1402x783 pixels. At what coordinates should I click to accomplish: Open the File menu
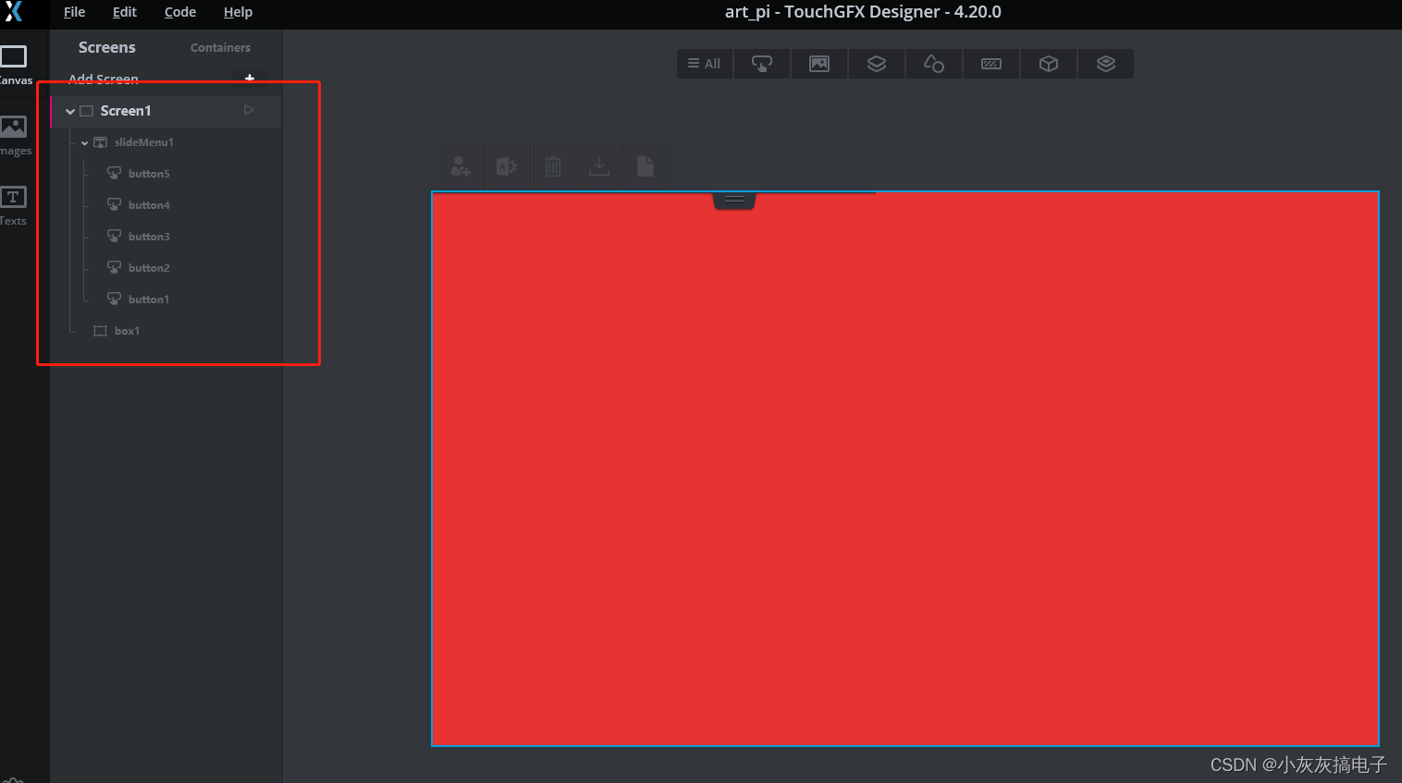(x=73, y=12)
